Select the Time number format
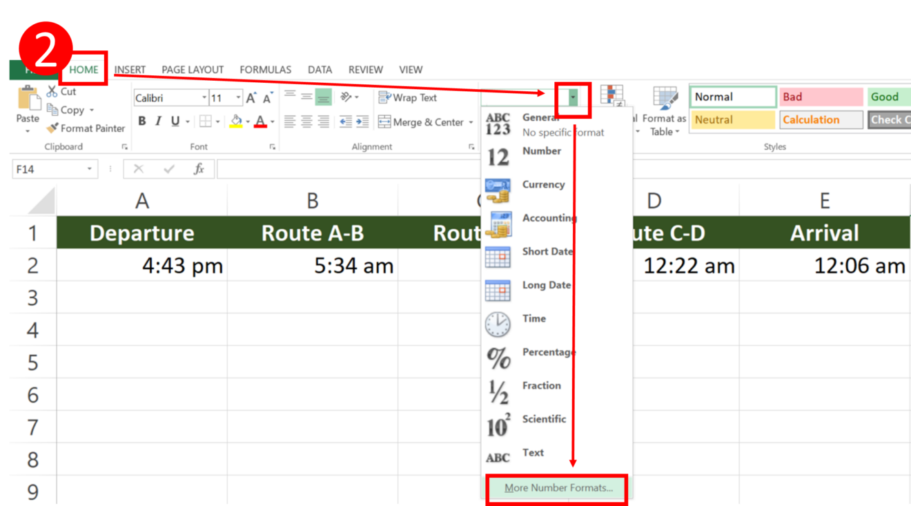Screen dimensions: 911x506 coord(533,318)
